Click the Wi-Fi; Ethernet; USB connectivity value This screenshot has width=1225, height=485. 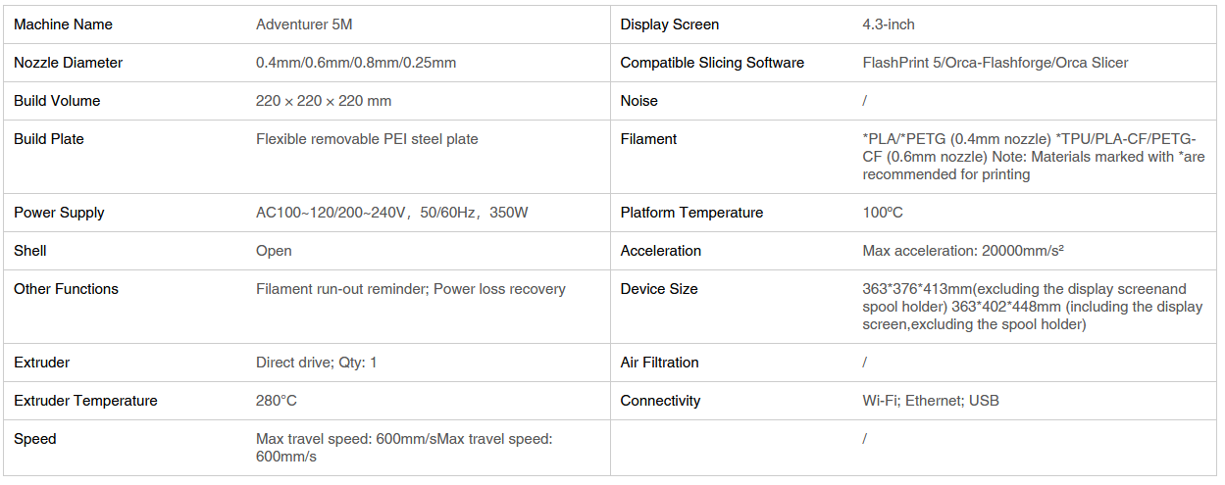tap(931, 401)
